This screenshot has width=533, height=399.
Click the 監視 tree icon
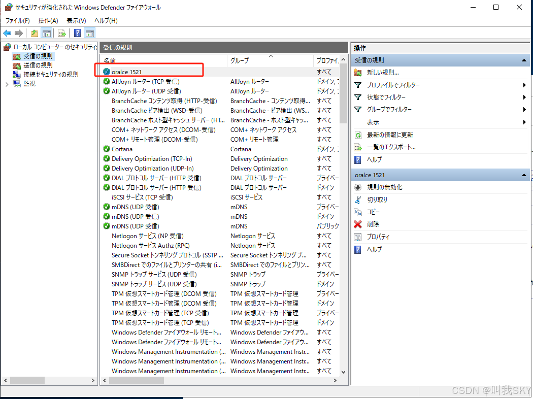click(x=17, y=84)
